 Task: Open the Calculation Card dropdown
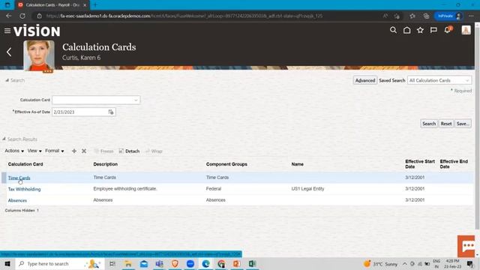coord(136,100)
